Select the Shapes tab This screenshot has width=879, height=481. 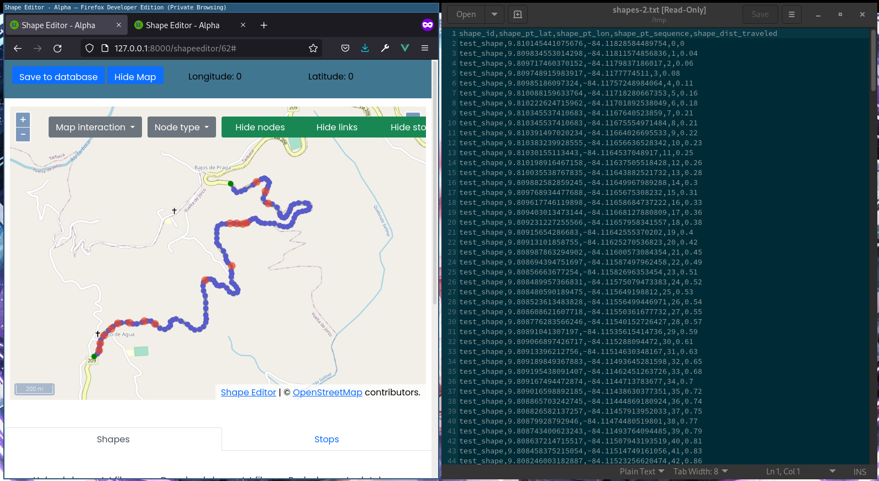(113, 439)
